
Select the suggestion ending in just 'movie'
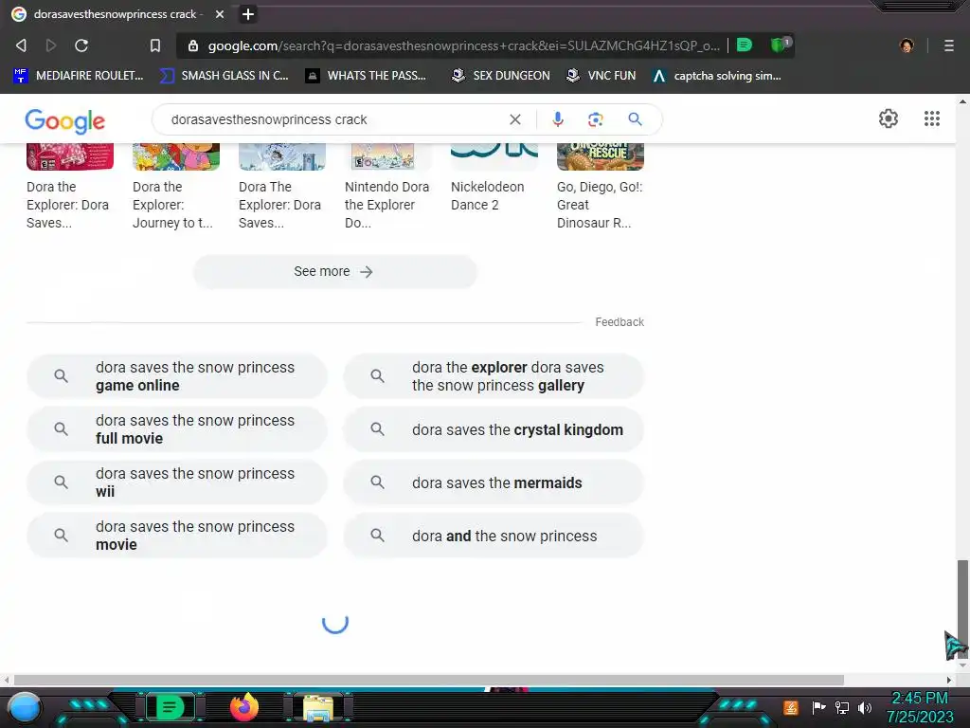pos(177,536)
